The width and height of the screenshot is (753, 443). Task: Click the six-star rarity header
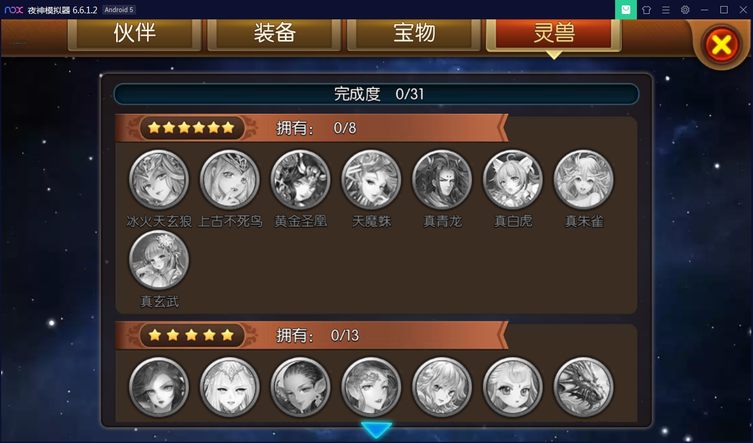click(313, 128)
